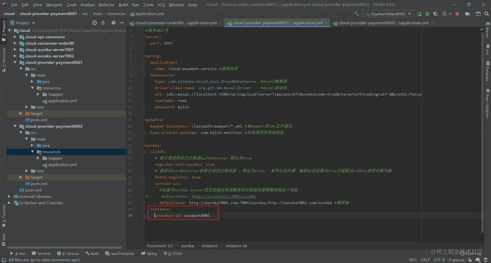Hide the Project panel with the minus icon
The height and width of the screenshot is (263, 491).
pyautogui.click(x=121, y=23)
